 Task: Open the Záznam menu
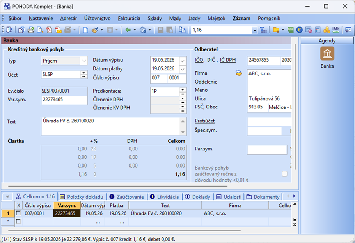pos(241,19)
